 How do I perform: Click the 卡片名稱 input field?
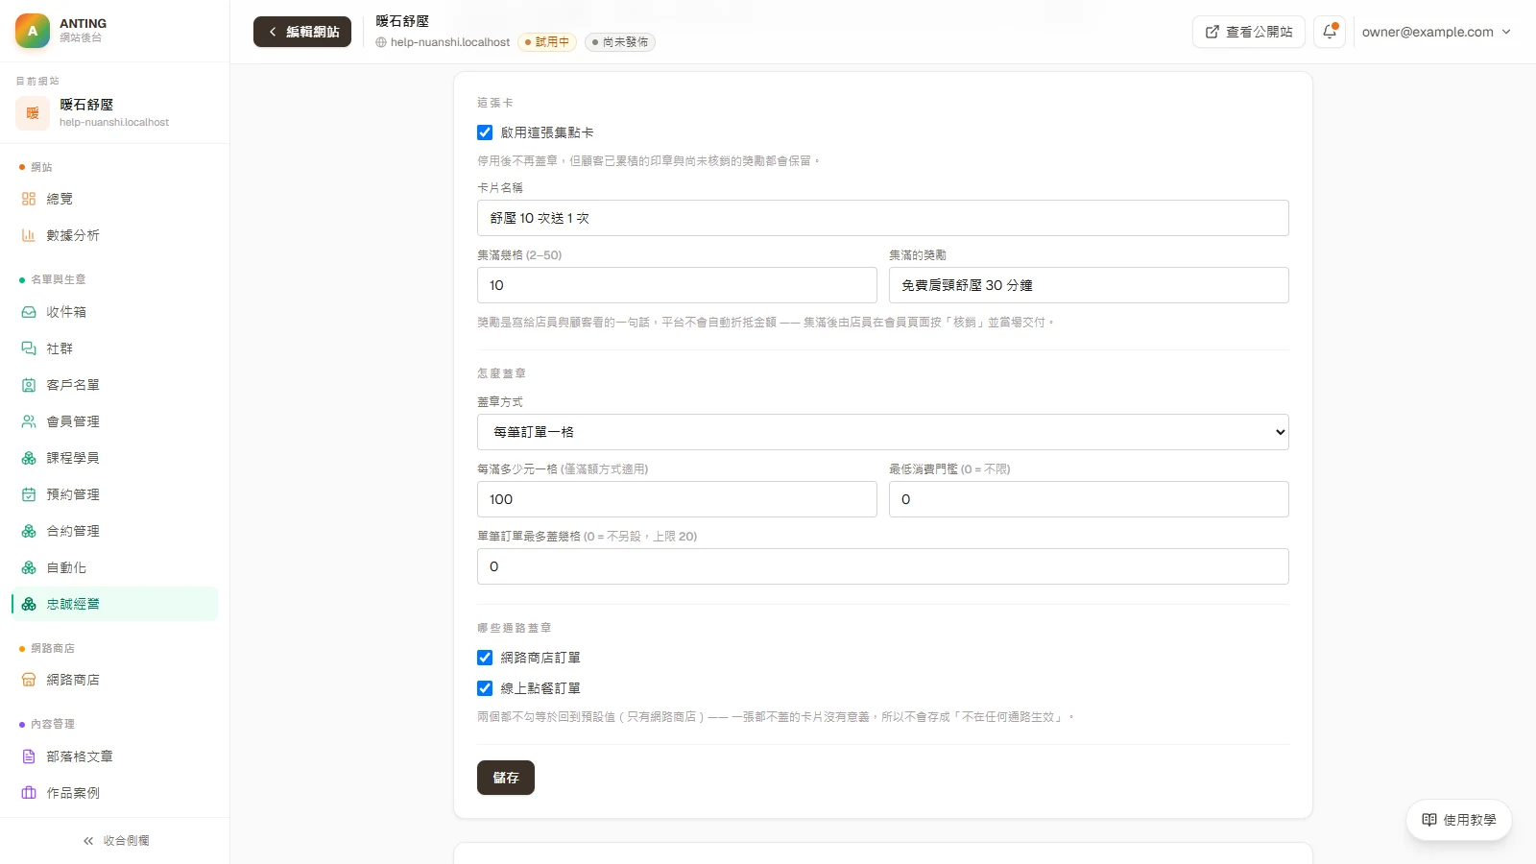coord(882,218)
